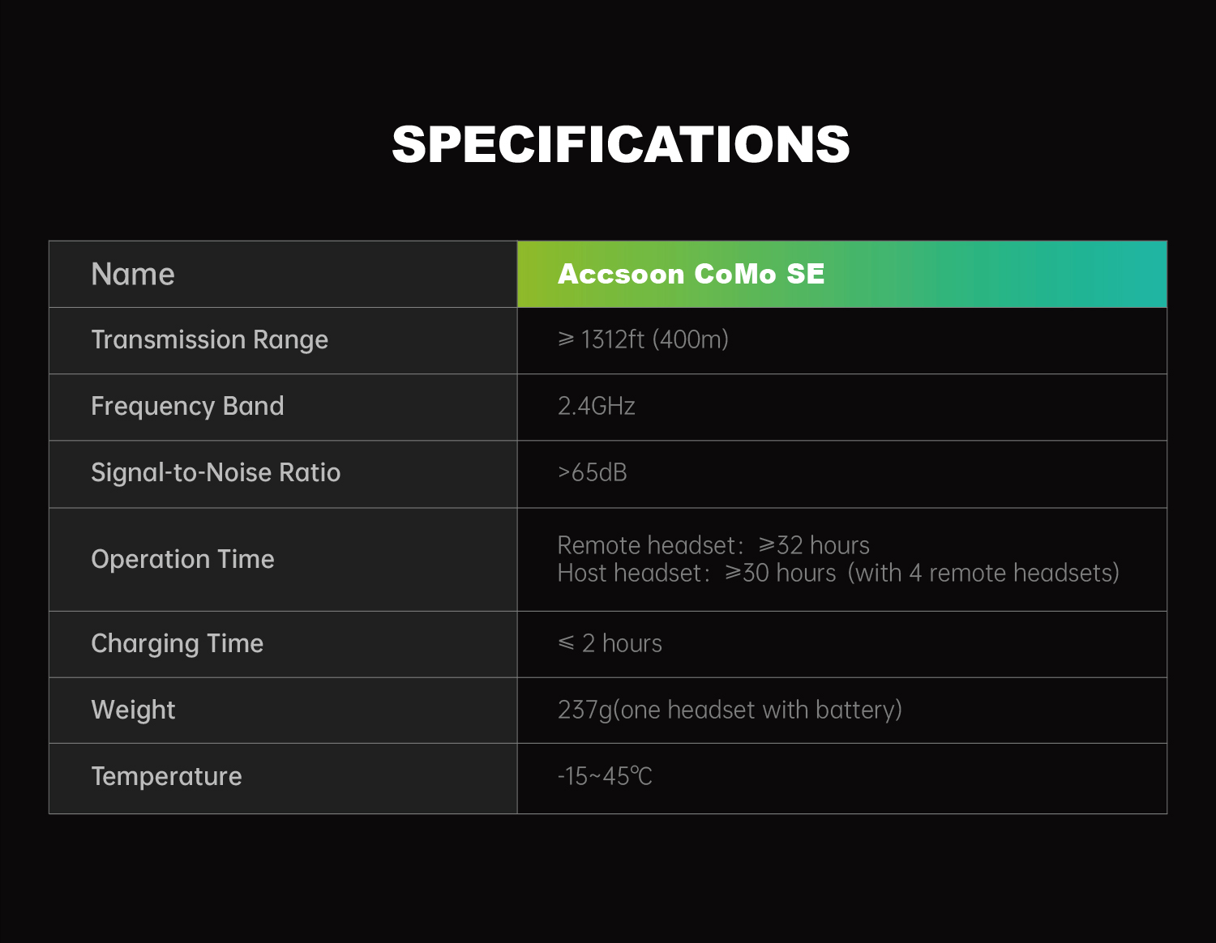
Task: Click the '(with 4 remote headsets)' note
Action: 983,573
